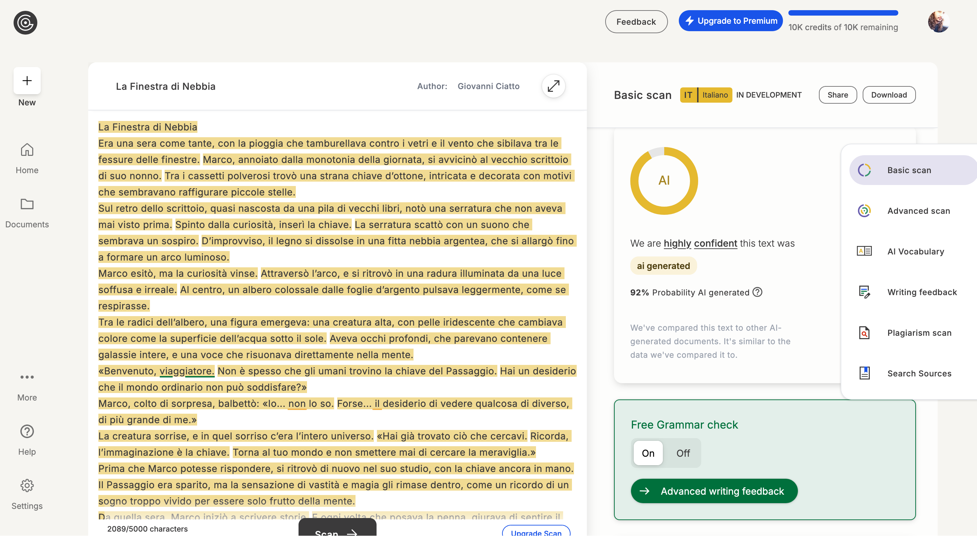This screenshot has width=977, height=536.
Task: Click '10K credits of 10K remaining' text
Action: 843,27
